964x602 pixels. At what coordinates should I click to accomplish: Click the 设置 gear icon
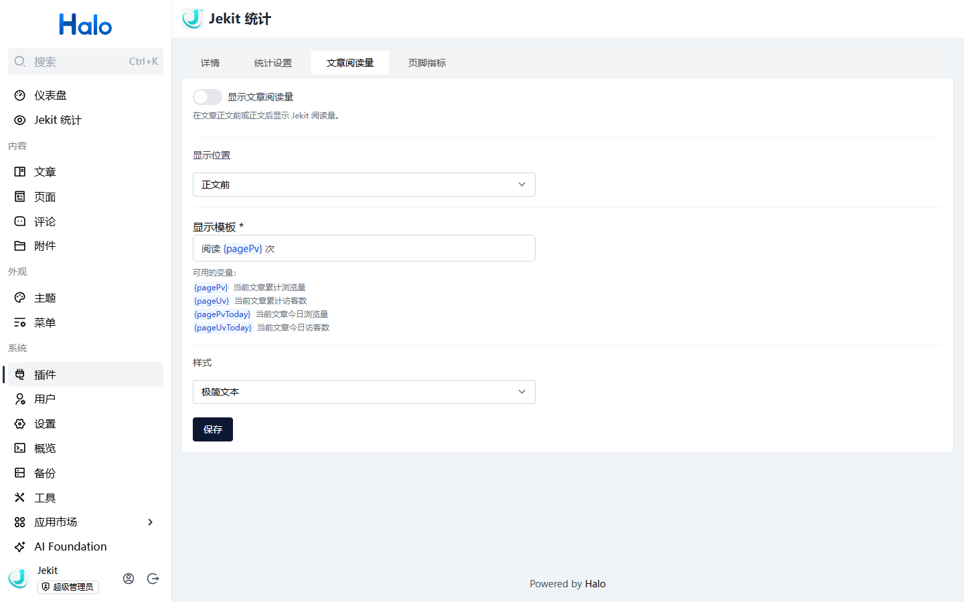[x=20, y=424]
